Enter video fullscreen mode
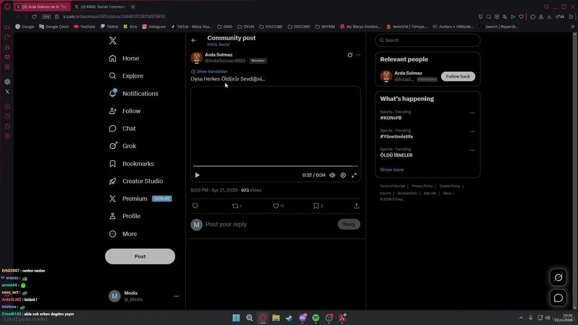 coord(354,175)
